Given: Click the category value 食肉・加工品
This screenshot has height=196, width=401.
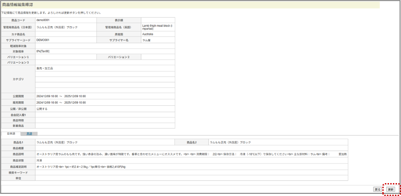Looking at the screenshot, I should click(44, 68).
